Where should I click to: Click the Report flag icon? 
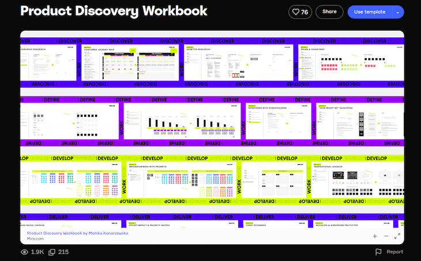point(379,252)
